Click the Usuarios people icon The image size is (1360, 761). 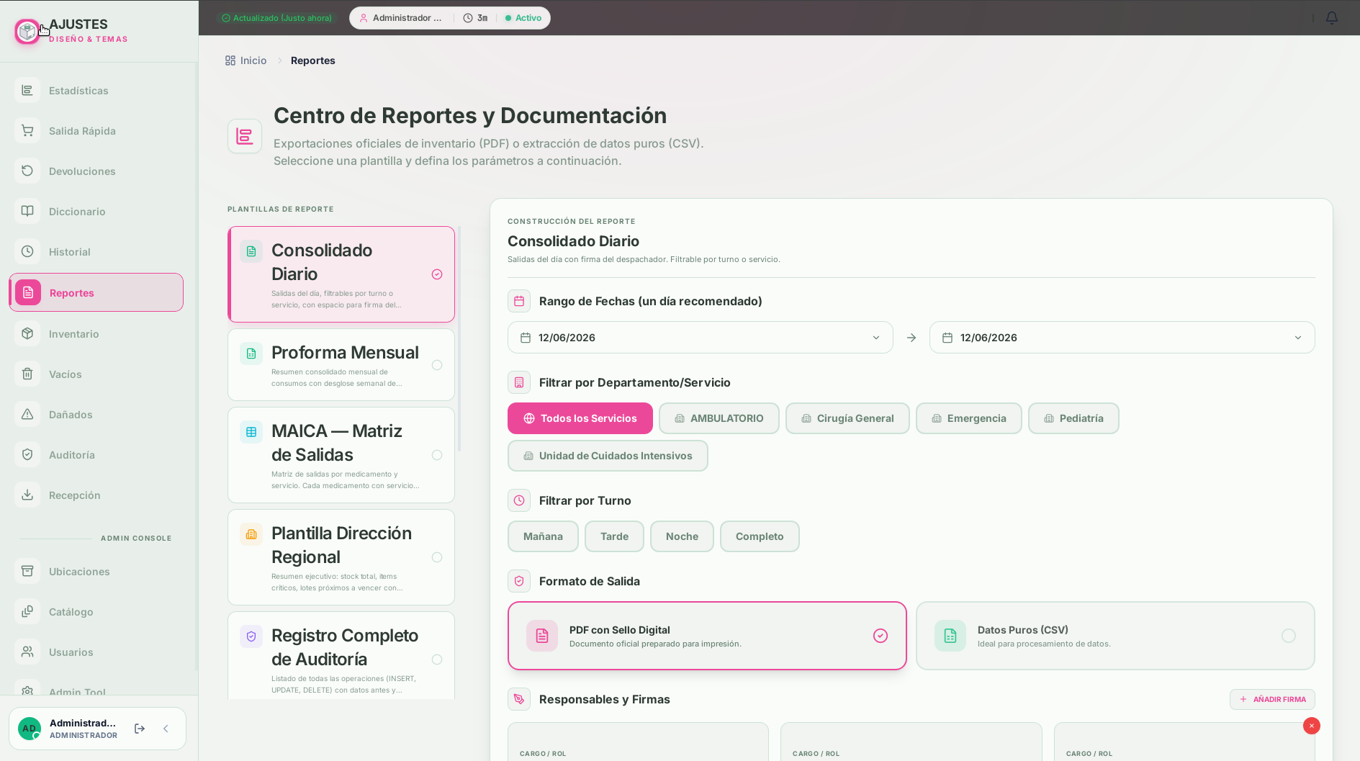tap(27, 652)
